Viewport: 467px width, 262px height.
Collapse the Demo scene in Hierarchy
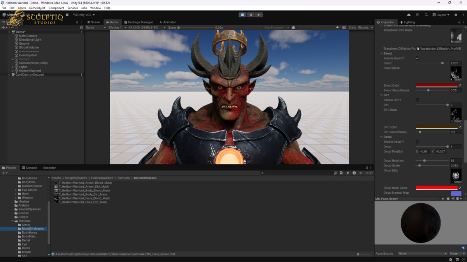(9, 32)
